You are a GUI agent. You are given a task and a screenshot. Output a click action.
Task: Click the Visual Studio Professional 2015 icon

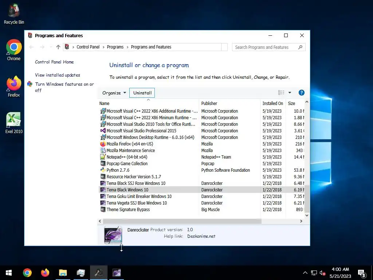[x=103, y=131]
